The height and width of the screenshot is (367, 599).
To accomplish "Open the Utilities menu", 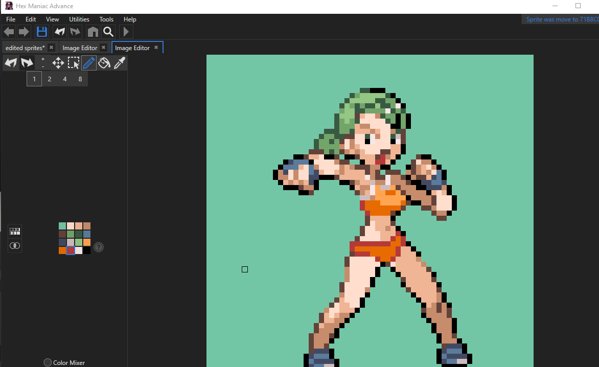I will (x=79, y=19).
